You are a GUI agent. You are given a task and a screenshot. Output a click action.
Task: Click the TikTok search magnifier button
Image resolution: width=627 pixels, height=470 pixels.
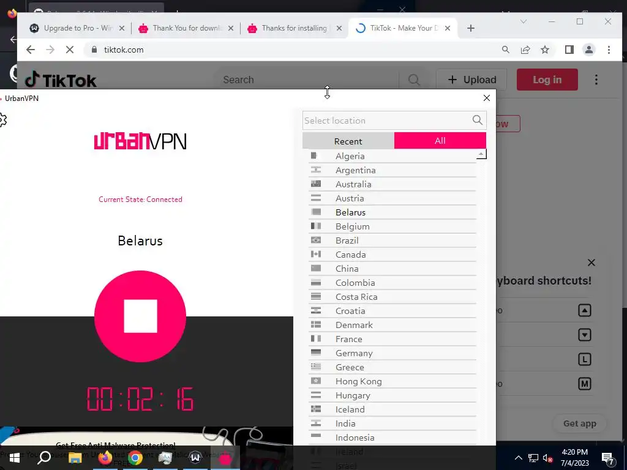point(414,80)
